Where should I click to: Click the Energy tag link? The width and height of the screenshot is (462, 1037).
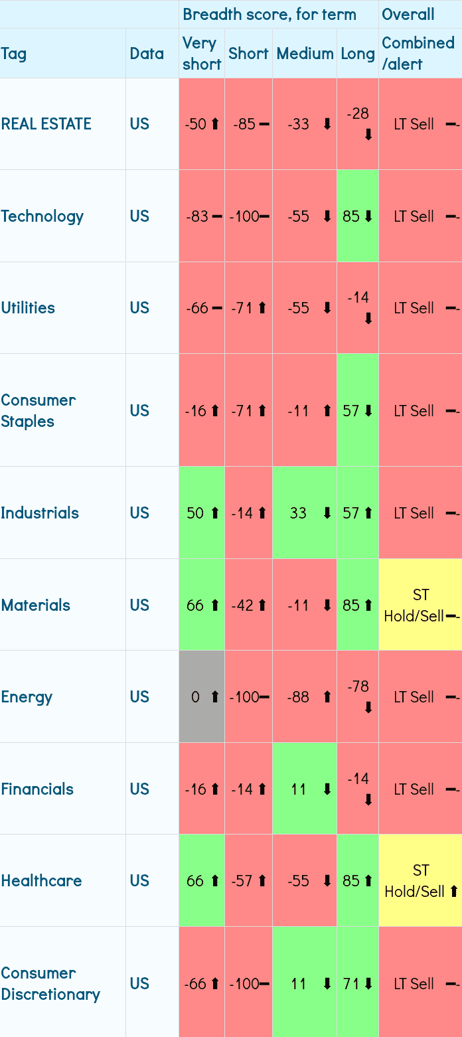click(x=27, y=696)
